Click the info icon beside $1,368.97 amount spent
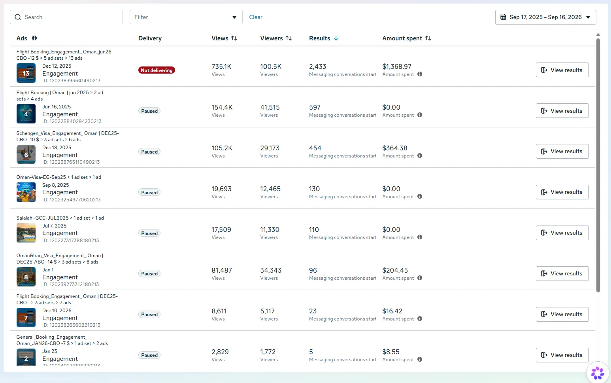The height and width of the screenshot is (383, 611). (420, 74)
